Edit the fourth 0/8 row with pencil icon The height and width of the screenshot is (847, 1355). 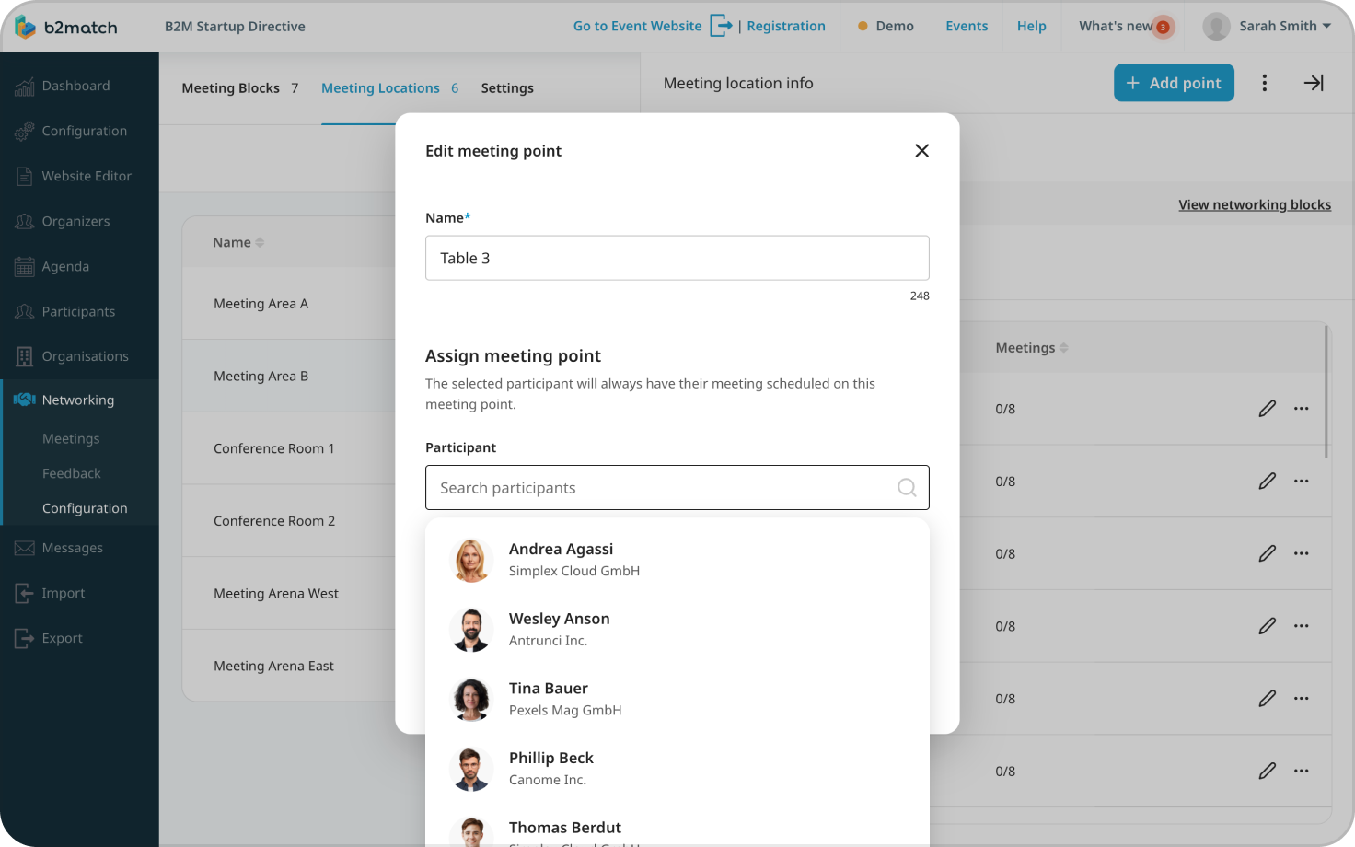[1268, 626]
